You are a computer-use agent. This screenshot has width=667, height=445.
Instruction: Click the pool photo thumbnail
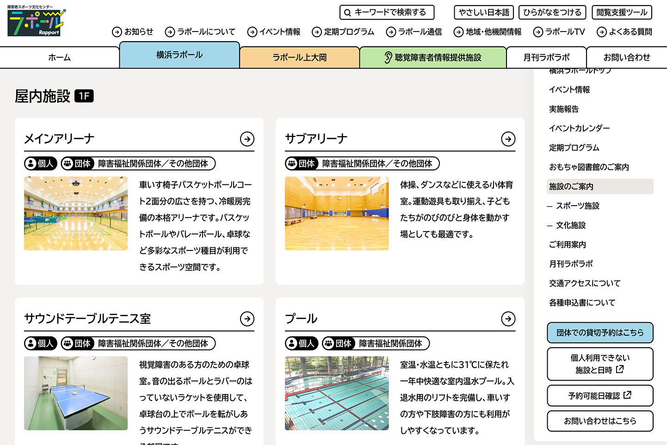tap(337, 393)
